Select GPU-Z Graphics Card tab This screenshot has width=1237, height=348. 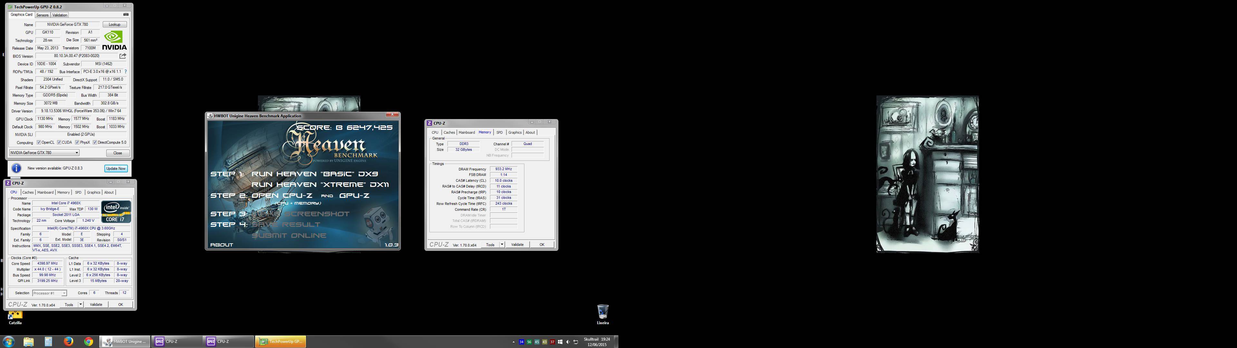pyautogui.click(x=22, y=15)
